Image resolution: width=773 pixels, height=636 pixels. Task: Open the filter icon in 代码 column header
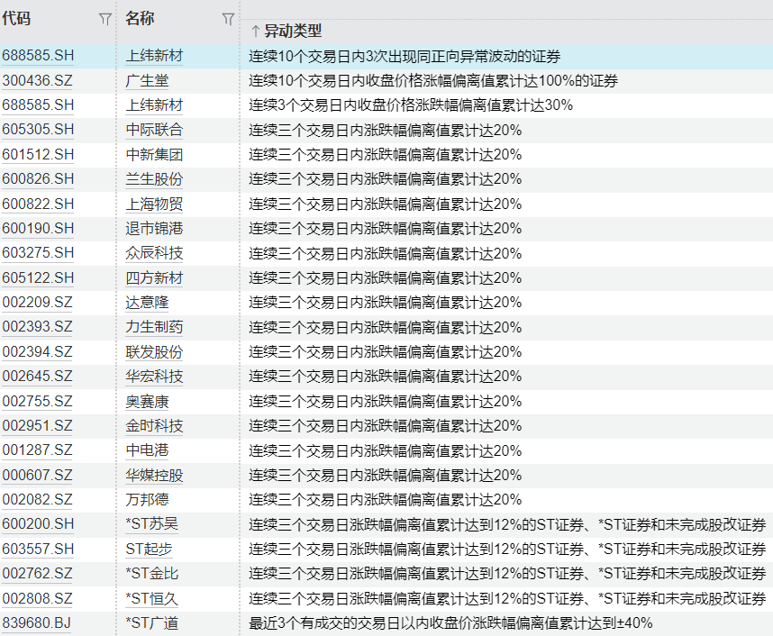coord(105,19)
